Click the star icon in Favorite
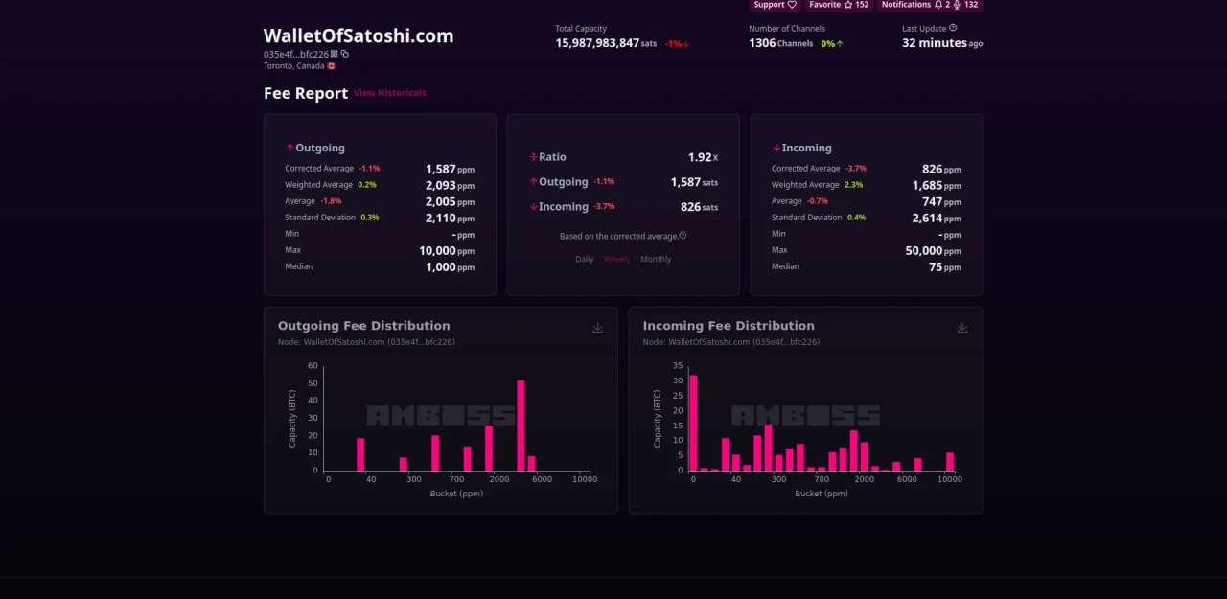This screenshot has height=599, width=1227. click(847, 5)
